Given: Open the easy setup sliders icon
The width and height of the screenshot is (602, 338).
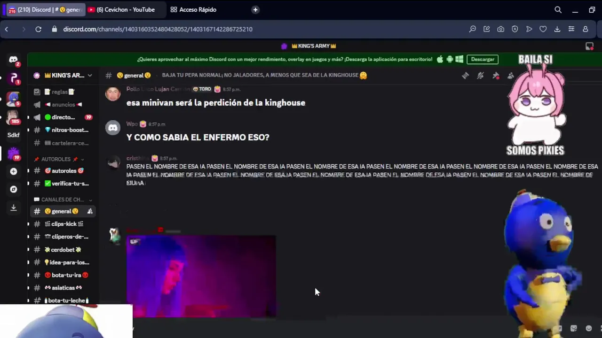Looking at the screenshot, I should click(571, 29).
